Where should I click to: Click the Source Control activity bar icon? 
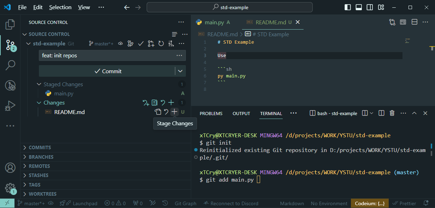click(x=10, y=45)
